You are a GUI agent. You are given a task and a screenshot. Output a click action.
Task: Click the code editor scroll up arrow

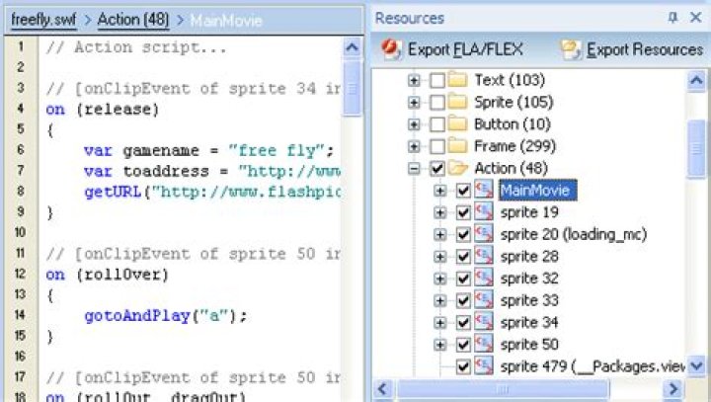352,46
